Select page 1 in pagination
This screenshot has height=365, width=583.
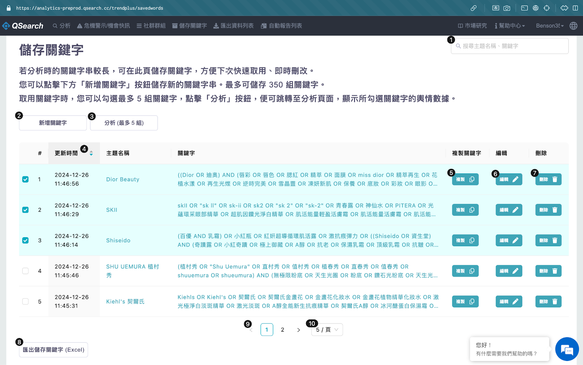(267, 330)
